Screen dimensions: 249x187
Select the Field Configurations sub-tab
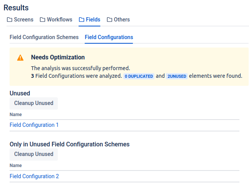(109, 37)
